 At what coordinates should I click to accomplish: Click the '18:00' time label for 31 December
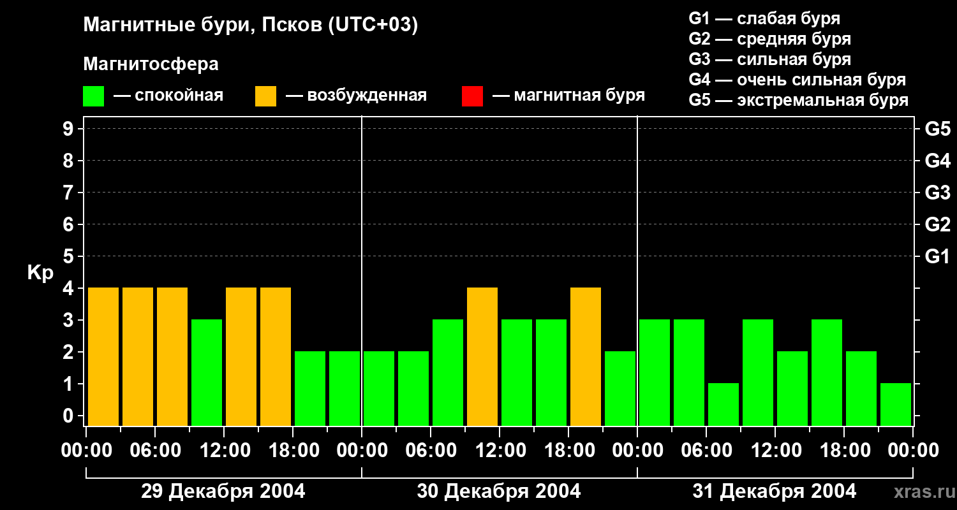[x=844, y=451]
